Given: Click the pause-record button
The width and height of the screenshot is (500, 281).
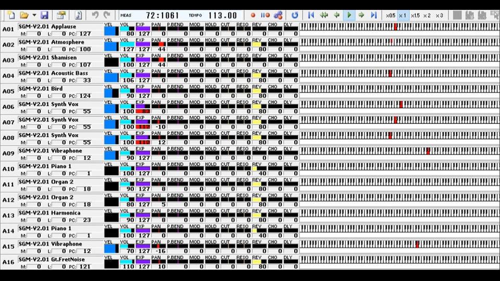Looking at the screenshot, I should [265, 15].
